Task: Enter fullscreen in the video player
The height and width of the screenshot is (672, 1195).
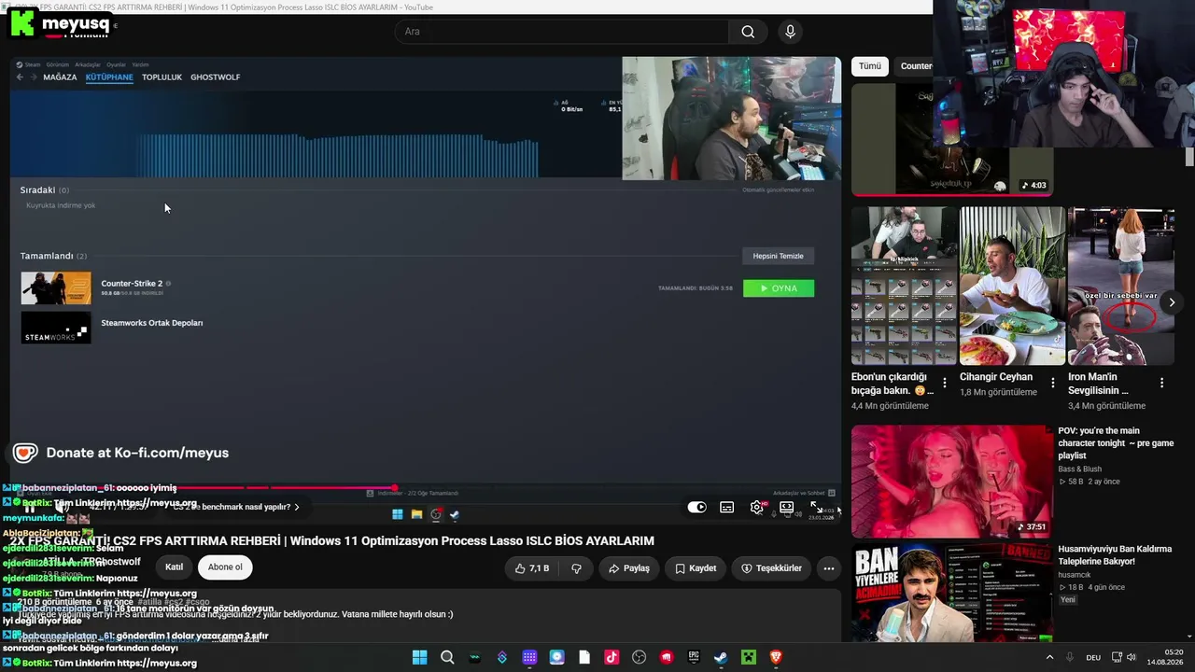Action: click(816, 508)
